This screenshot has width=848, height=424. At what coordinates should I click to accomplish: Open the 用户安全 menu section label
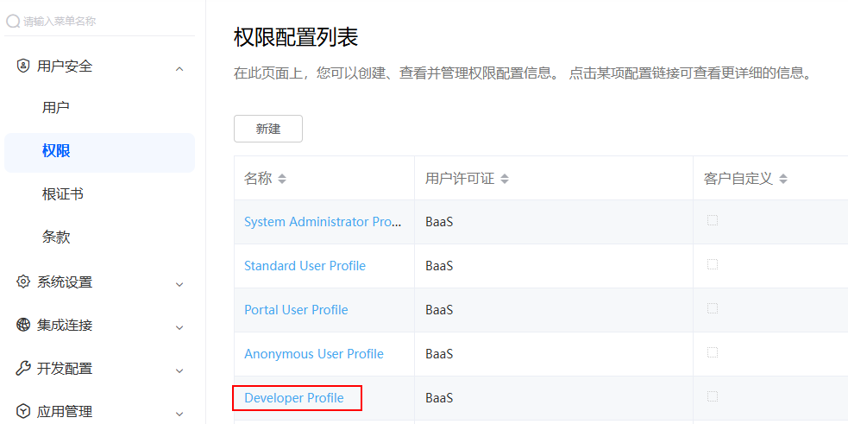pyautogui.click(x=65, y=66)
